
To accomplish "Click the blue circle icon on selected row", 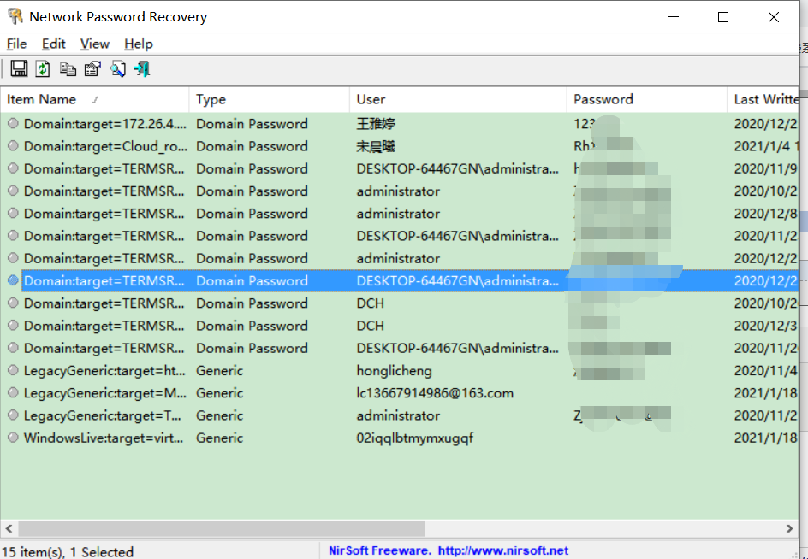I will click(x=9, y=280).
